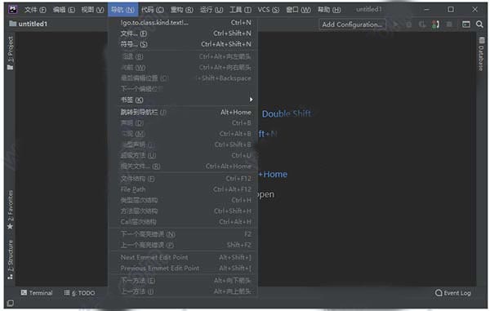Image resolution: width=490 pixels, height=311 pixels.
Task: Select 跳转到导航栏 Alt+Home entry
Action: click(x=185, y=112)
